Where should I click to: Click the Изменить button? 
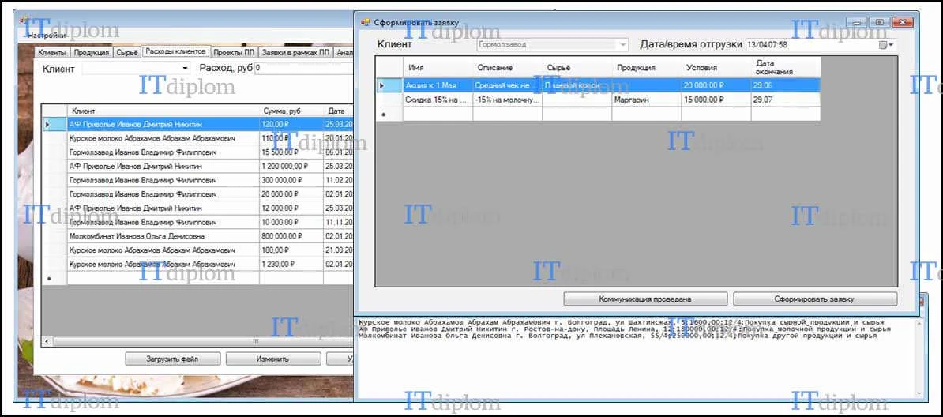click(x=272, y=359)
